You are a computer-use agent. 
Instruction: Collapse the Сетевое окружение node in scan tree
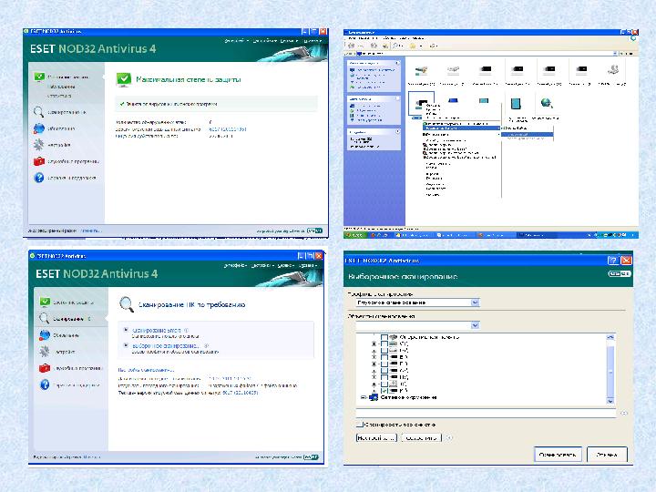364,397
